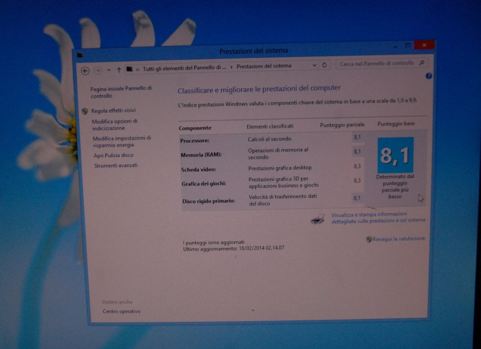
Task: Refresh the page with the refresh icon
Action: pos(324,65)
